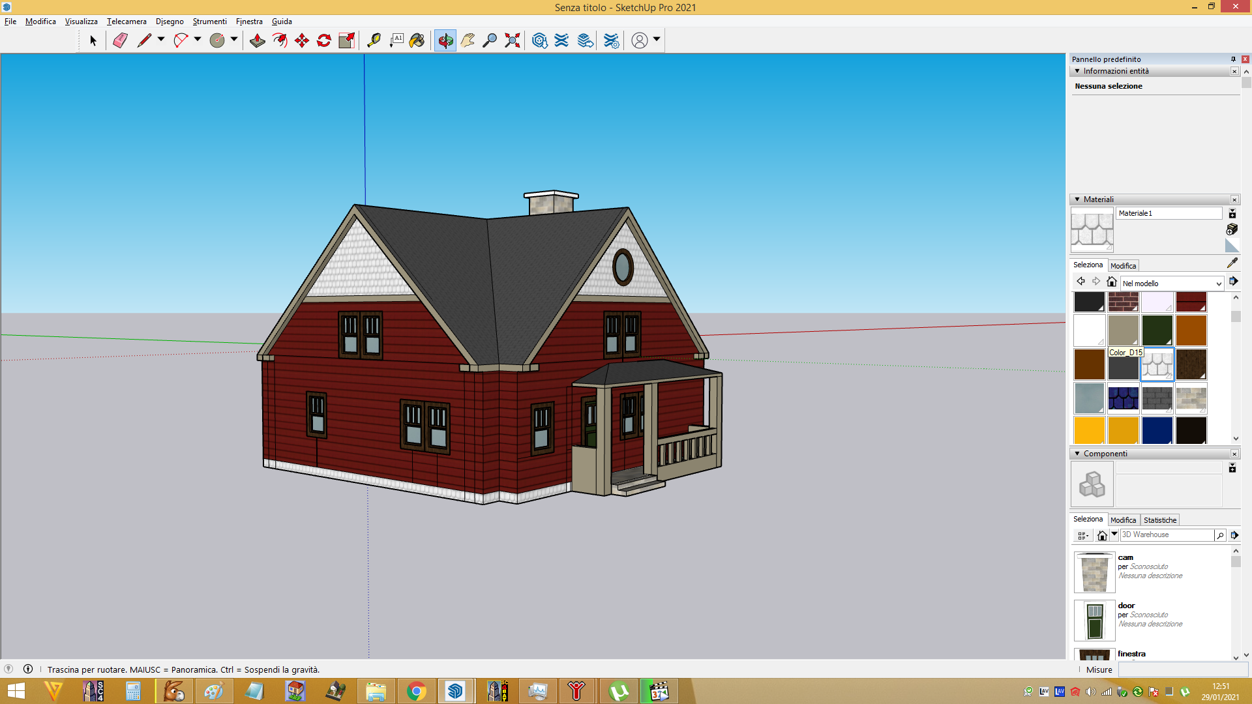Open the Nel modello materials dropdown
The width and height of the screenshot is (1252, 704).
(1172, 284)
